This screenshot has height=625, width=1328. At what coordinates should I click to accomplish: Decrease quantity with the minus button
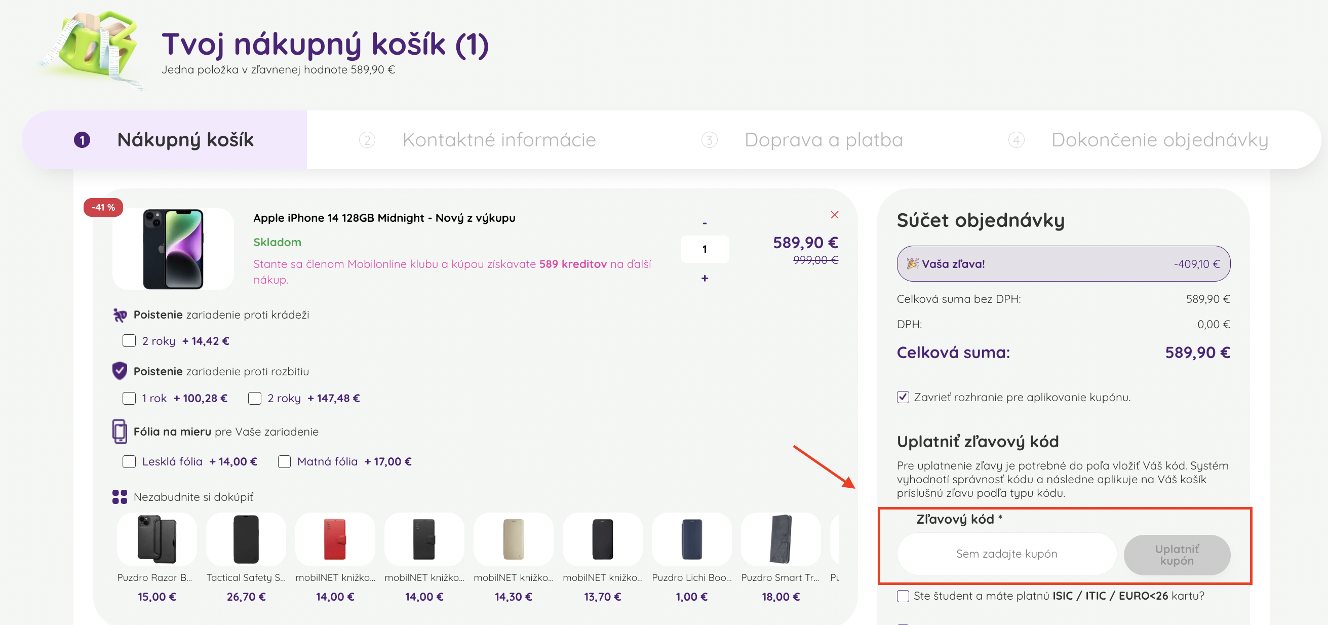pos(704,223)
